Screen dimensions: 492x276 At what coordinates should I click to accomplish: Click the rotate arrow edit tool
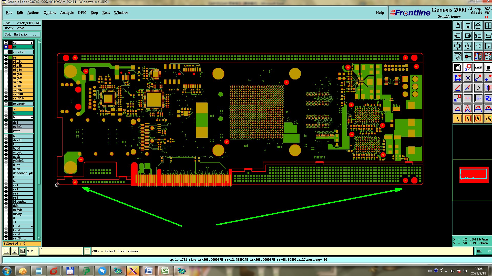tap(478, 88)
